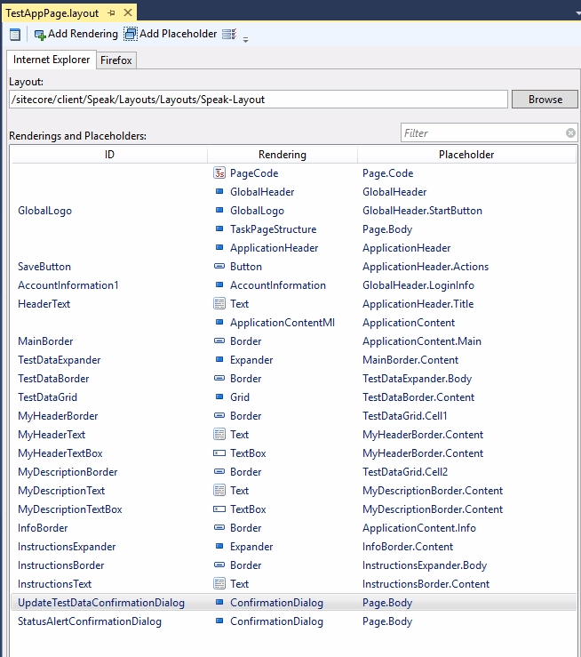
Task: Click the TextBox icon in MyDescriptionTextBox row
Action: (x=219, y=509)
